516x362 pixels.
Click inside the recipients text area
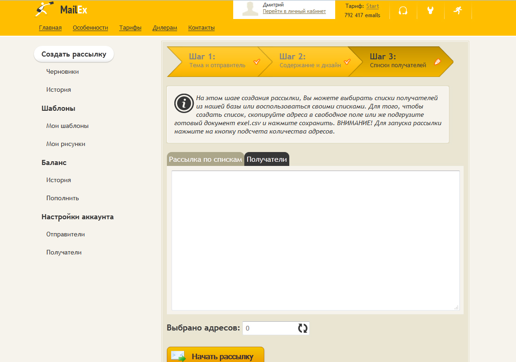(315, 240)
